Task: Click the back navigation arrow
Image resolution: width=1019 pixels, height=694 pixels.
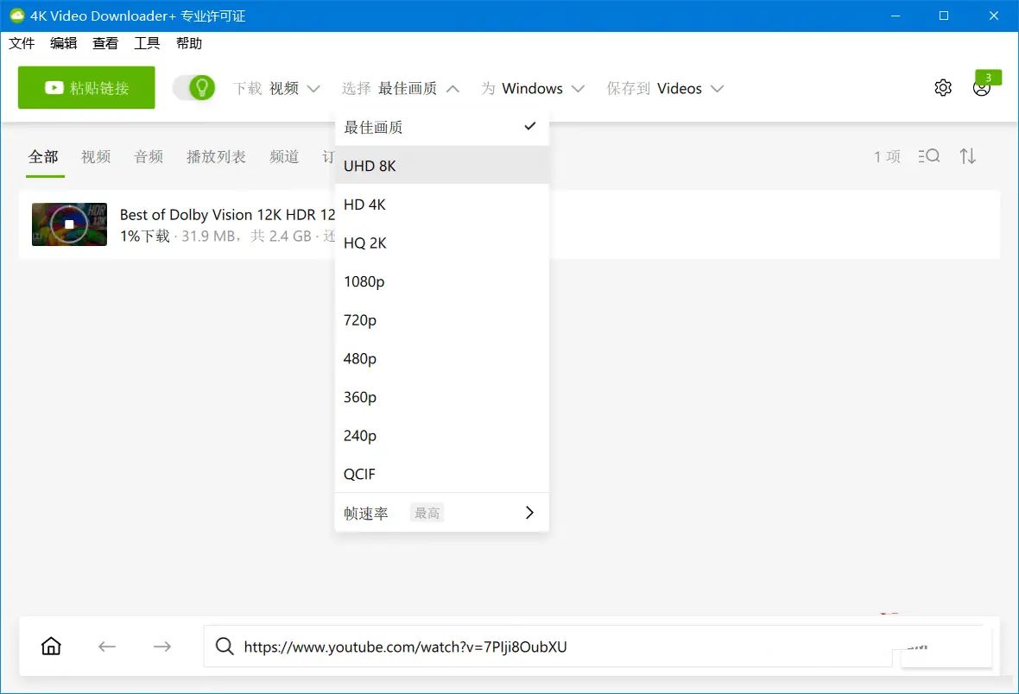Action: coord(106,646)
